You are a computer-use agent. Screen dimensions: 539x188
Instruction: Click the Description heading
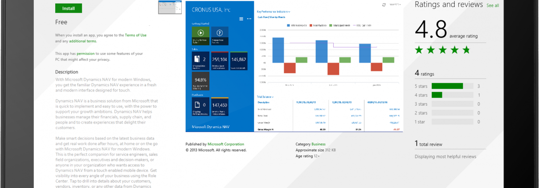click(67, 72)
